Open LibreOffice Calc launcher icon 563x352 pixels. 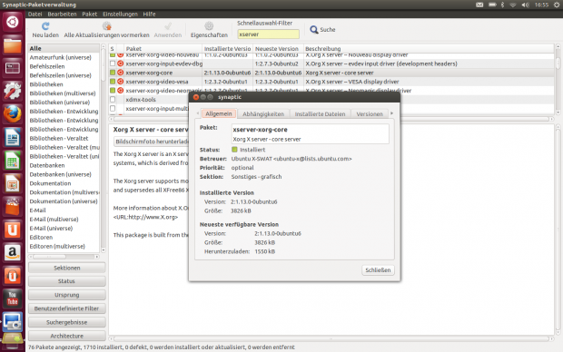coord(12,161)
